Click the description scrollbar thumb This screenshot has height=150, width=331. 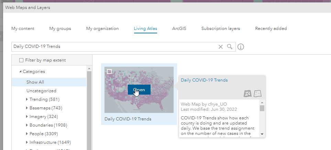coord(262,108)
